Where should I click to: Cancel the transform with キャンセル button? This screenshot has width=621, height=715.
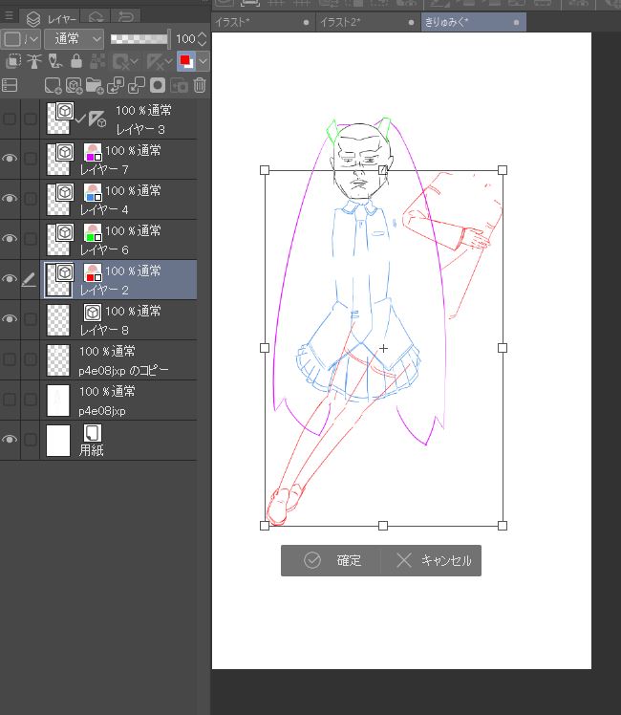[433, 561]
